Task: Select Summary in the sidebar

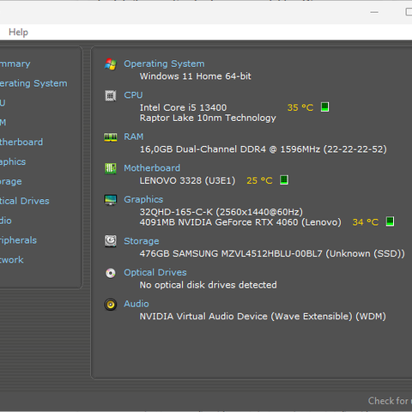Action: 15,64
